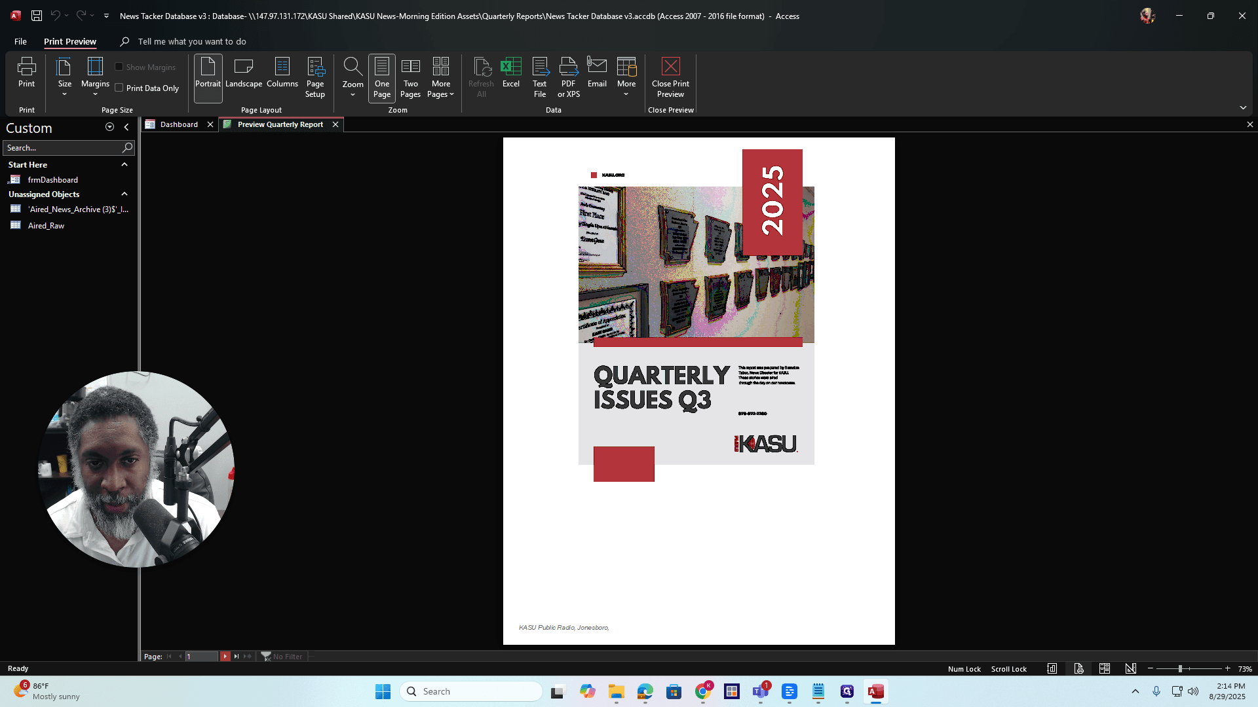
Task: Save using the Quick Access Toolbar icon
Action: pos(37,16)
